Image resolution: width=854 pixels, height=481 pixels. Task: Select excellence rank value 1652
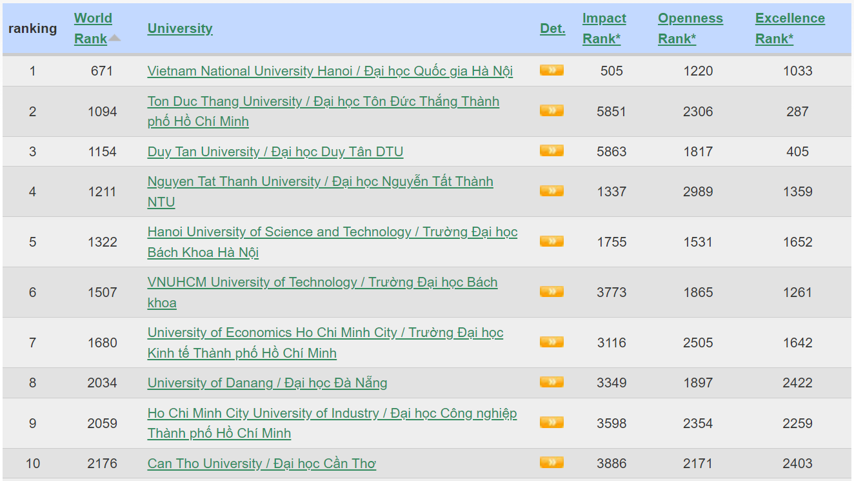click(x=798, y=242)
